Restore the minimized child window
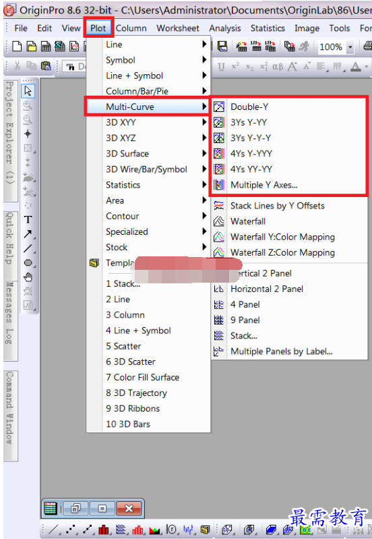Screen dimensions: 372x539 pyautogui.click(x=75, y=508)
